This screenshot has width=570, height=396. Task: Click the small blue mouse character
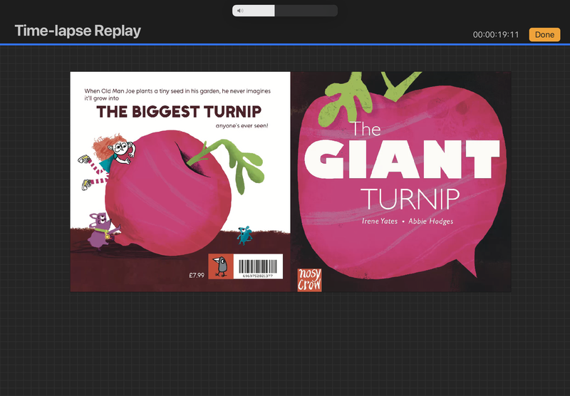pyautogui.click(x=244, y=231)
